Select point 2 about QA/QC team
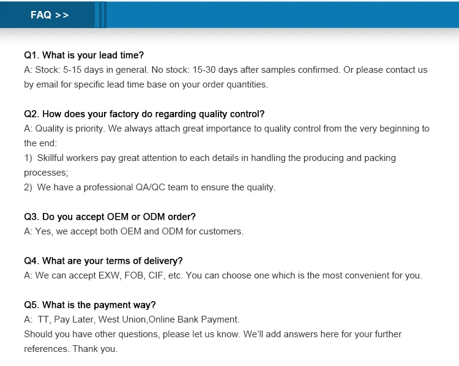 (x=150, y=187)
